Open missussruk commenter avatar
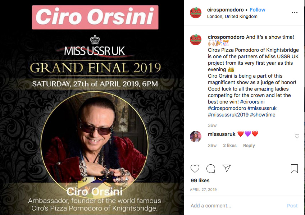Viewport: 305px width, 215px height. click(196, 137)
